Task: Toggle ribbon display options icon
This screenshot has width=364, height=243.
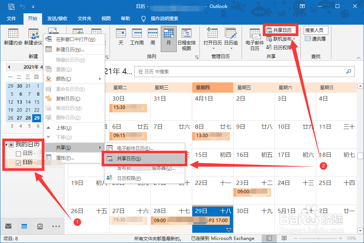Action: pos(302,6)
